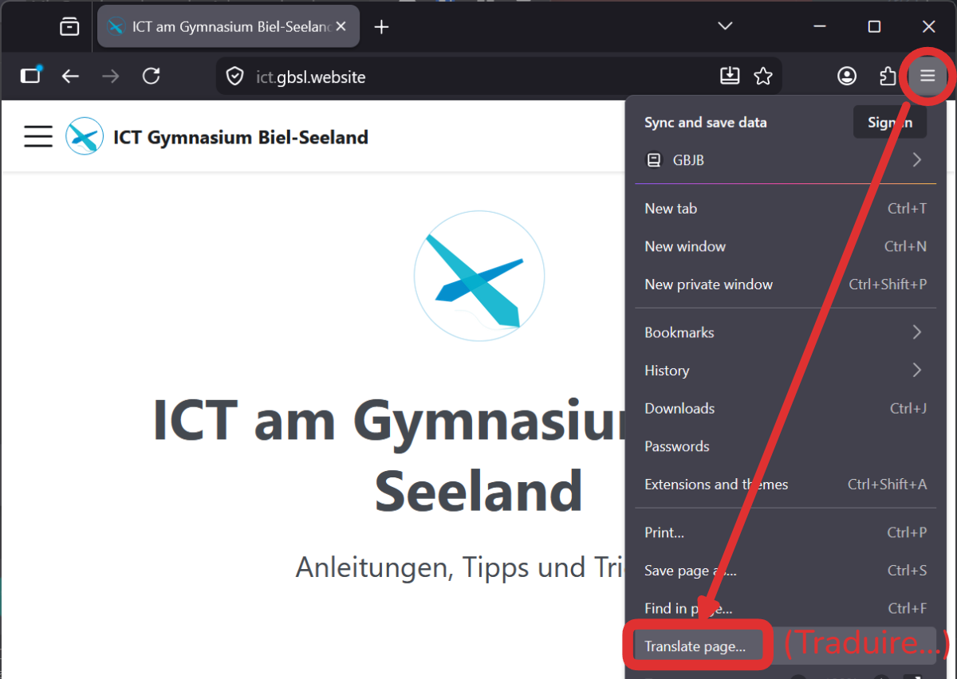Minimize the Firefox window

tap(820, 26)
